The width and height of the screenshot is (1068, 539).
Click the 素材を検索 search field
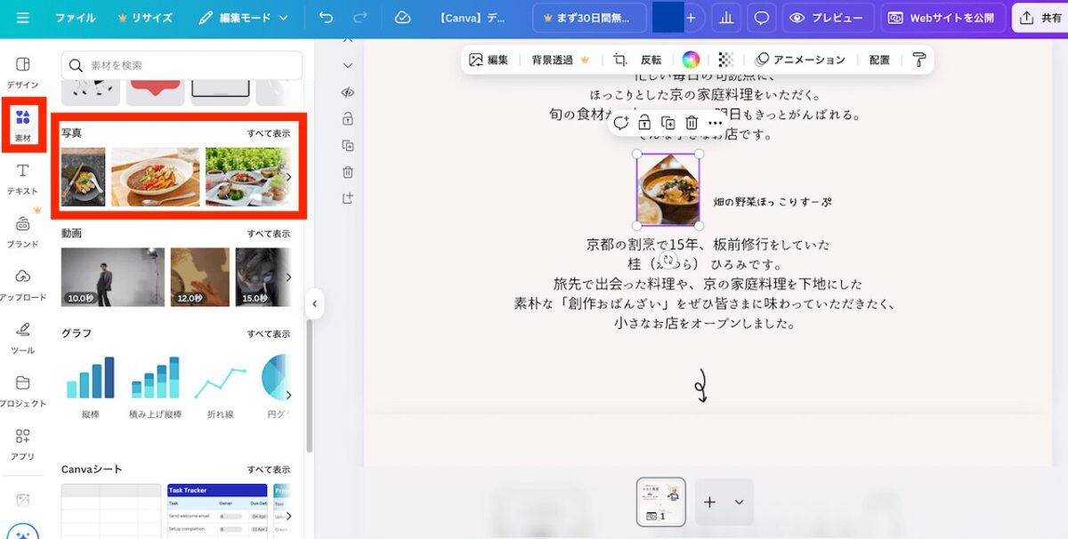[x=182, y=65]
